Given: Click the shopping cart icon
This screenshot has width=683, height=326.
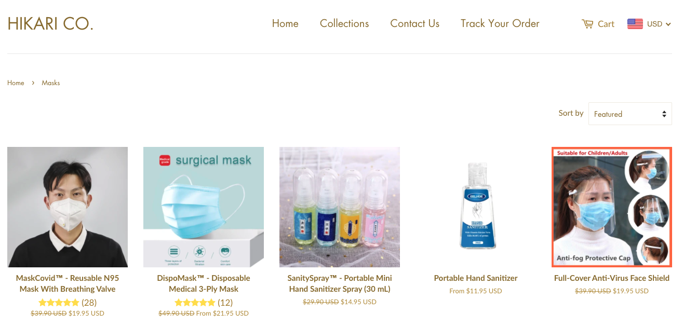Looking at the screenshot, I should pos(587,24).
